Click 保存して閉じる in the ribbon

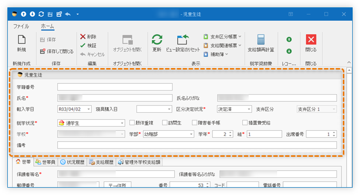click(57, 51)
